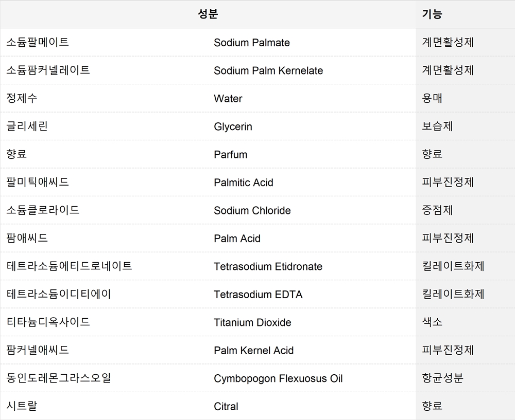The image size is (515, 420).
Task: Select the Parfum ingredient entry
Action: point(230,154)
